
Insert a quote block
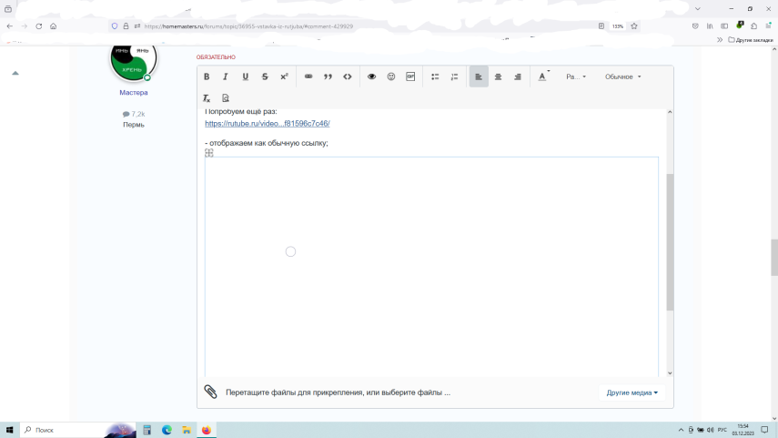pyautogui.click(x=328, y=76)
